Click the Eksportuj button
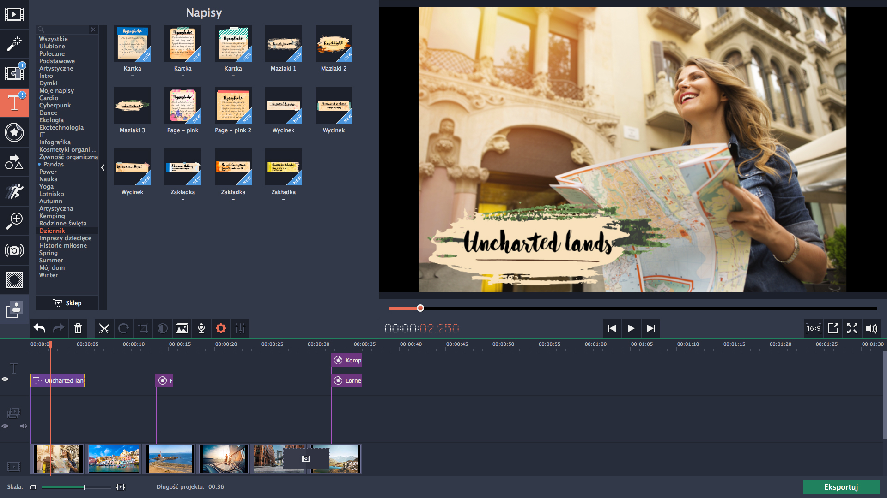The image size is (887, 498). coord(841,487)
